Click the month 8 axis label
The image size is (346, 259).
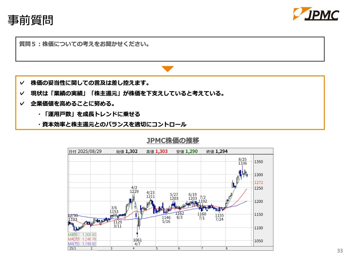(x=227, y=248)
